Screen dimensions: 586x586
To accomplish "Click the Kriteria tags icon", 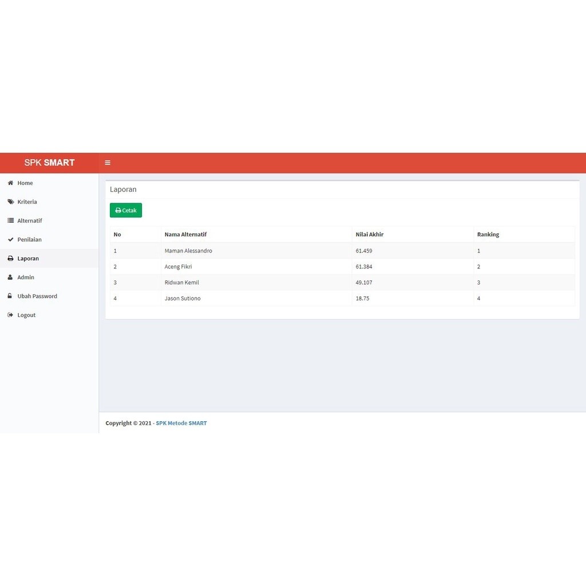I will pos(11,202).
